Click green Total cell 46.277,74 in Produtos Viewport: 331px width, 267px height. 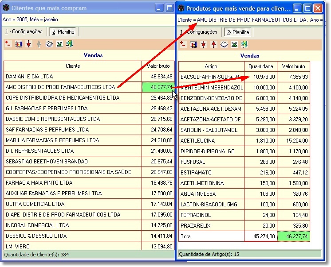[x=293, y=236]
